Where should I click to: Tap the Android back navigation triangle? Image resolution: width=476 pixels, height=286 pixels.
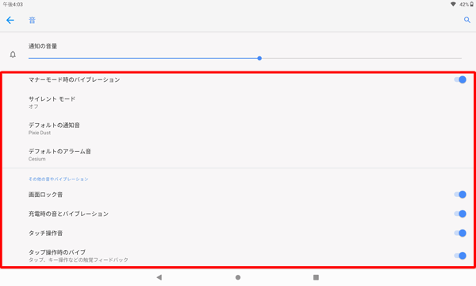pos(159,277)
